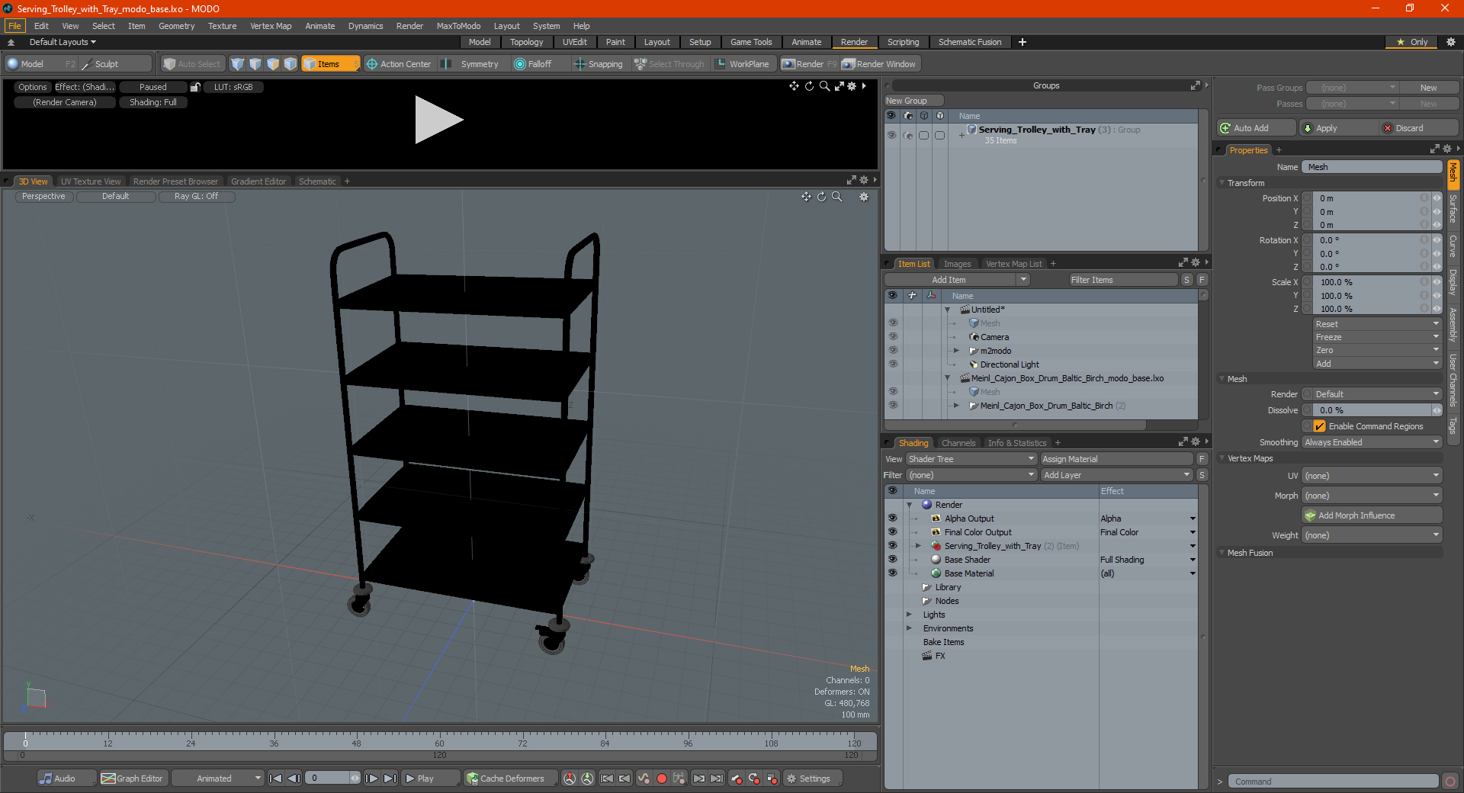This screenshot has width=1464, height=793.
Task: Go to the first frame
Action: [x=276, y=779]
